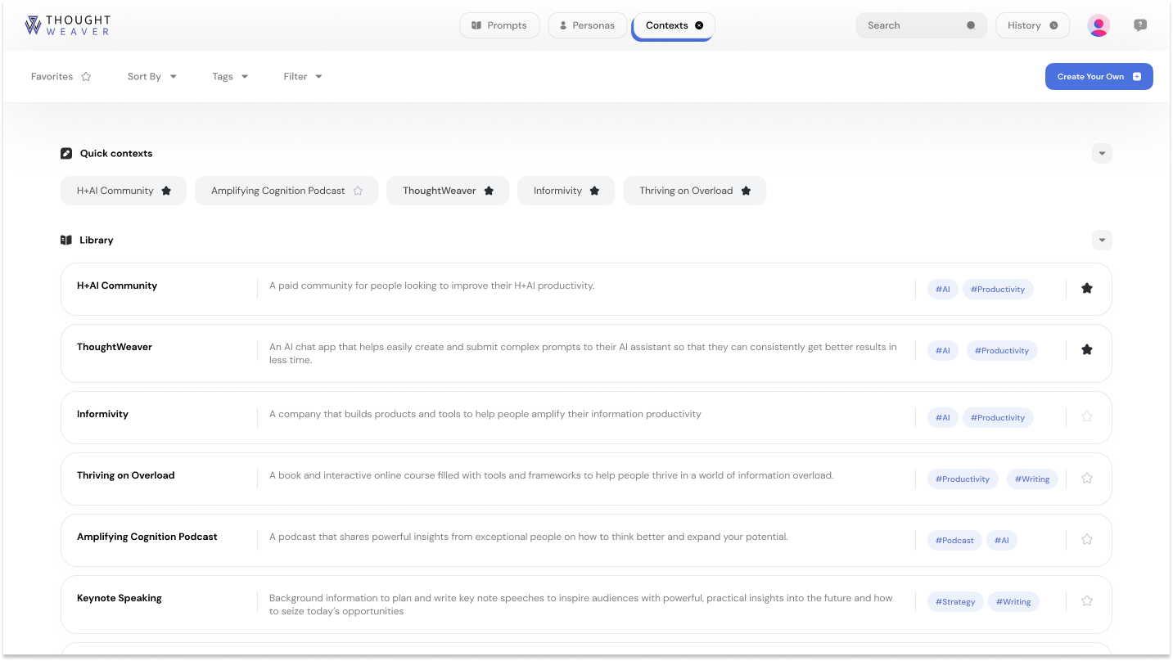The height and width of the screenshot is (661, 1173).
Task: Click #Productivity tag in Informivity library row
Action: click(x=998, y=418)
